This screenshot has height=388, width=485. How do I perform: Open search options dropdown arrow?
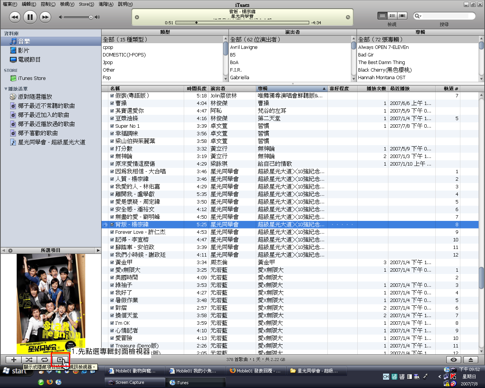420,16
